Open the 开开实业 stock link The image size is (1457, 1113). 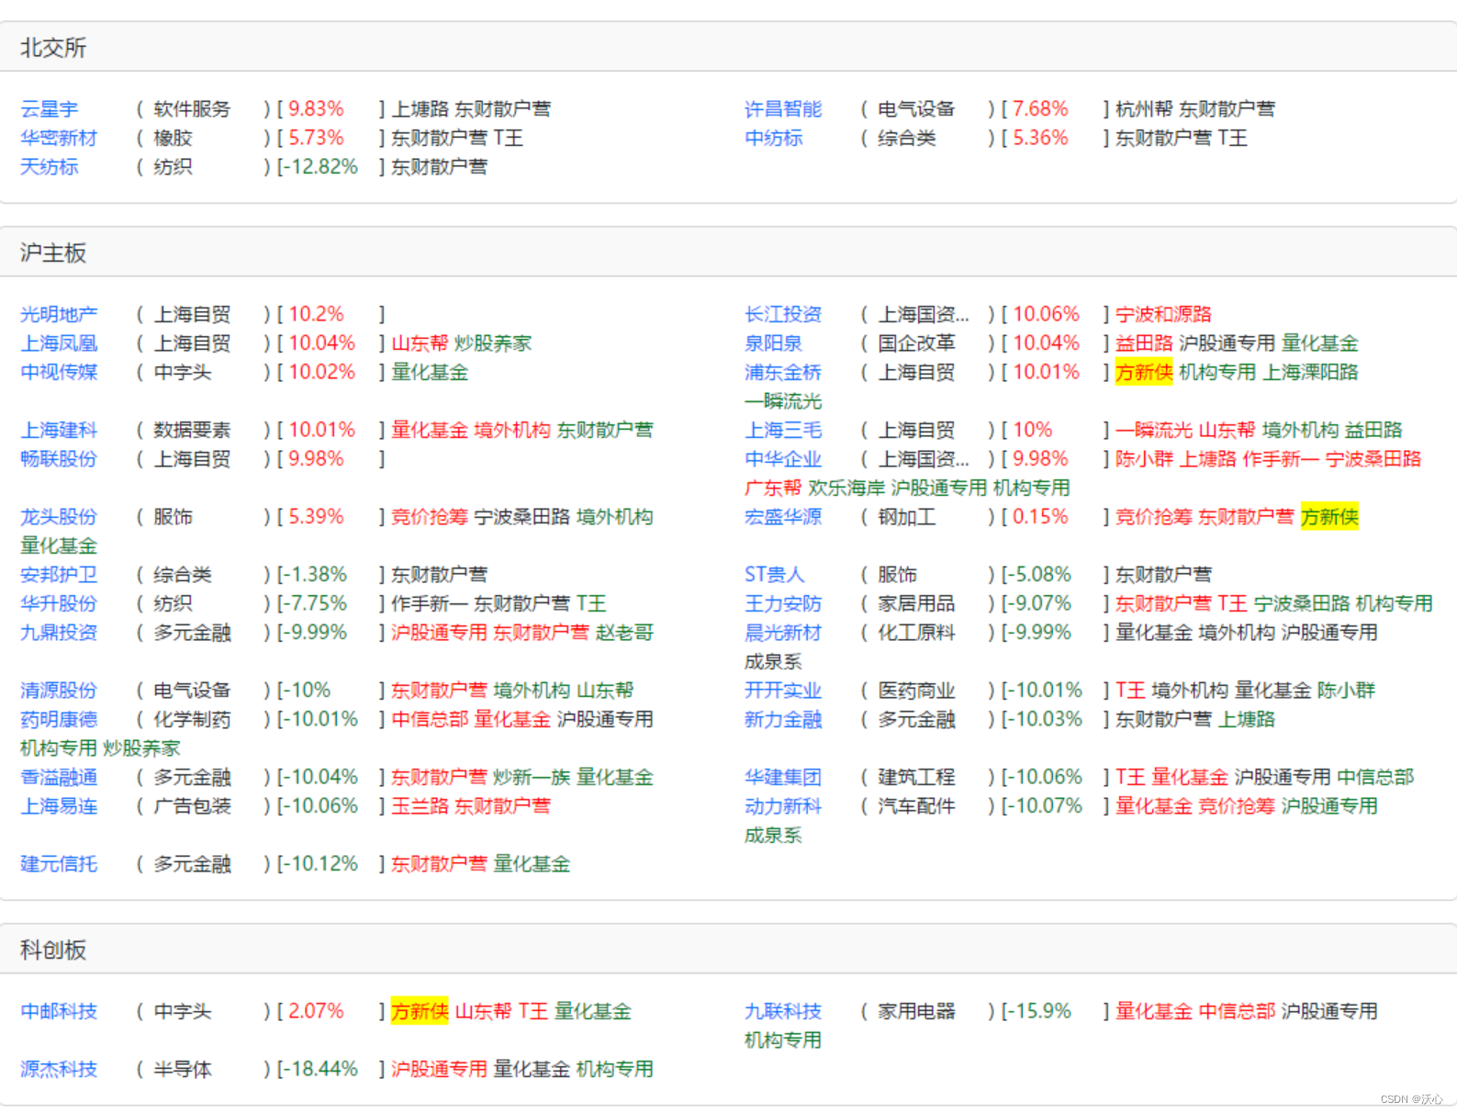coord(783,691)
